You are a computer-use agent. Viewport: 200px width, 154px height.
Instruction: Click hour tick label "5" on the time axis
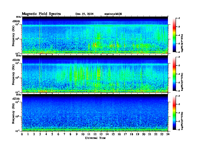(x=52, y=134)
